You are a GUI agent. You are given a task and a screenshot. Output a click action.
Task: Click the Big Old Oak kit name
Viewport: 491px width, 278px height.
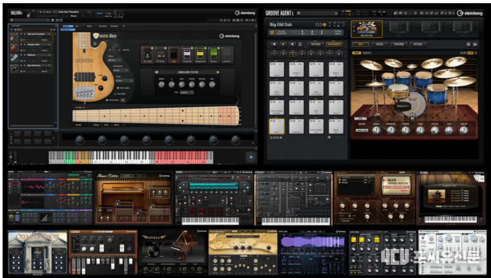tap(281, 24)
